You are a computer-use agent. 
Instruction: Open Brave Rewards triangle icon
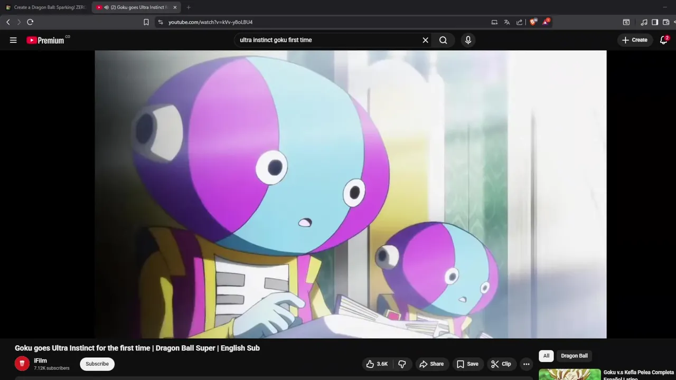(546, 22)
